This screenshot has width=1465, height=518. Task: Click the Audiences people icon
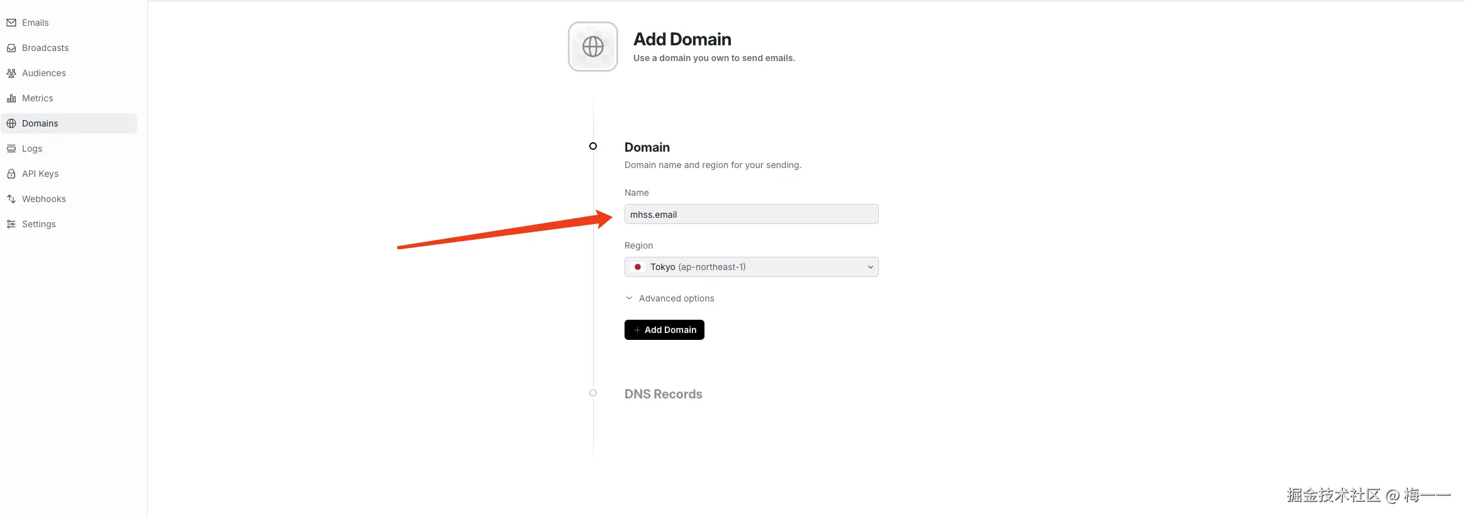(x=11, y=73)
